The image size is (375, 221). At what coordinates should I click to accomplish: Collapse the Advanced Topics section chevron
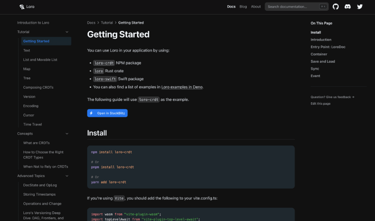point(67,176)
